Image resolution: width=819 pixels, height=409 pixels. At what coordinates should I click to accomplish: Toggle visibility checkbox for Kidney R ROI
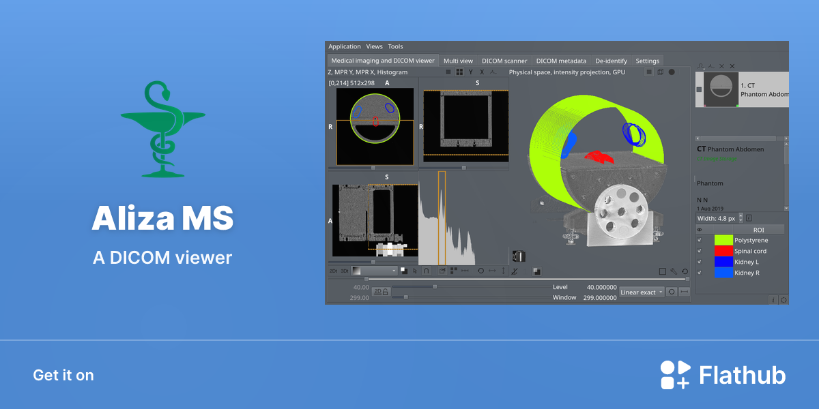pos(699,273)
